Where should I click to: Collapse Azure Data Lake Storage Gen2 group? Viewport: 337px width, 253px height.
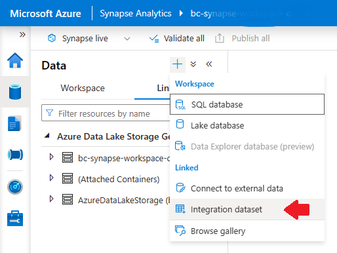coord(47,136)
